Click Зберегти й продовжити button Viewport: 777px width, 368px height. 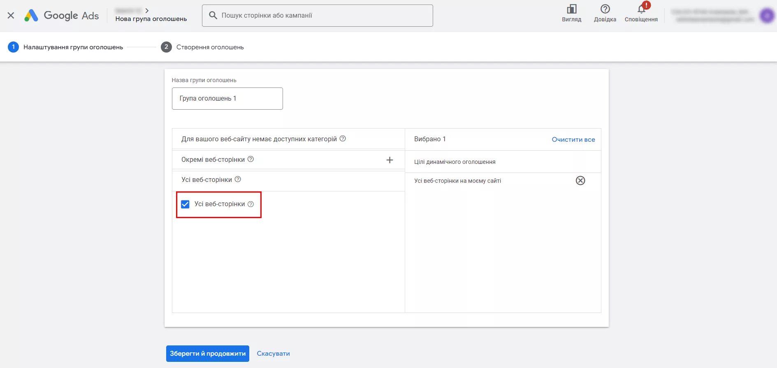[x=208, y=354]
